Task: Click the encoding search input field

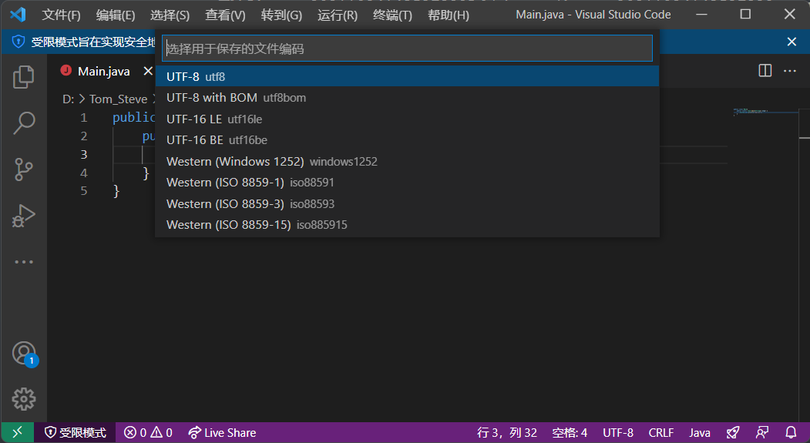Action: [407, 49]
